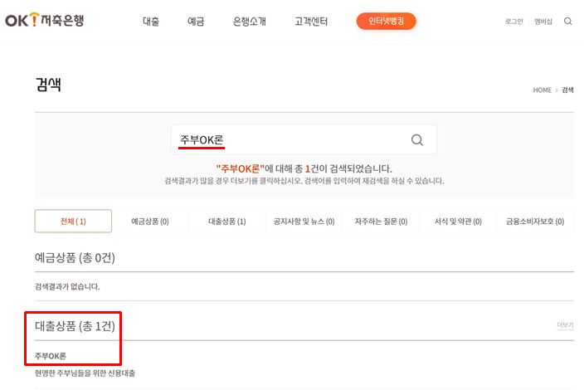Viewport: 584px width, 390px height.
Task: Click the 대출상품 (총 1건) heading
Action: [x=75, y=326]
